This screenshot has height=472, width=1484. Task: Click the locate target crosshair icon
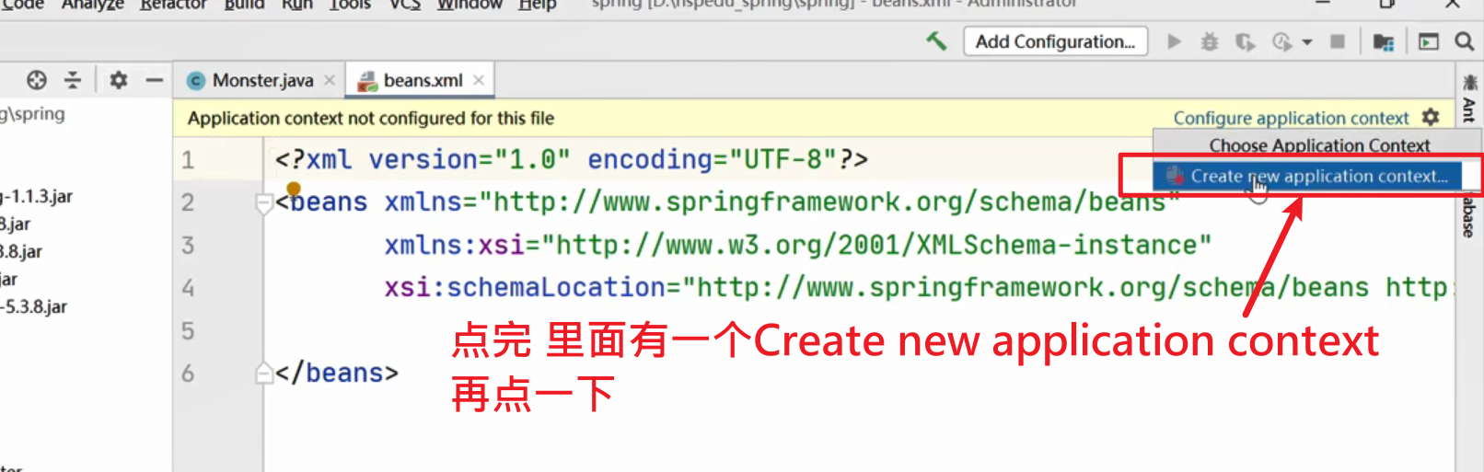[x=37, y=80]
